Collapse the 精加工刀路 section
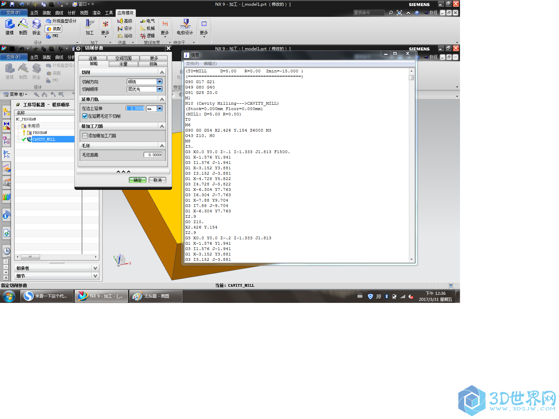 coord(162,126)
